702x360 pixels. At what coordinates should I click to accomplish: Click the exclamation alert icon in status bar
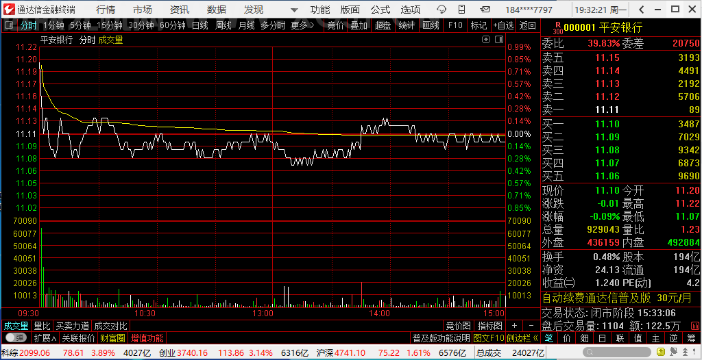tap(694, 352)
